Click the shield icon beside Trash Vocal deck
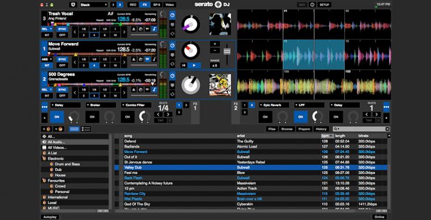Screen dimensions: 431x220 [172, 24]
